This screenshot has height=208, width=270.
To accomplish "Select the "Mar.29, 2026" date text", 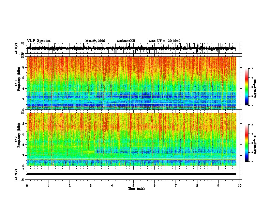I will [95, 41].
